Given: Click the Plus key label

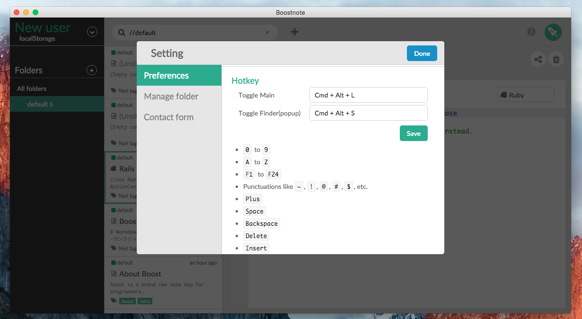Looking at the screenshot, I should (x=253, y=199).
